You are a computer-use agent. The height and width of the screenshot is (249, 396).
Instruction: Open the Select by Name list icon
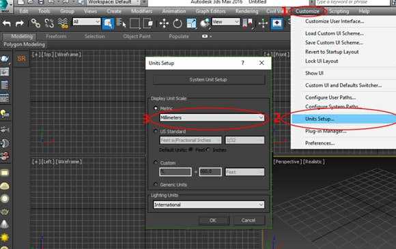pos(122,23)
